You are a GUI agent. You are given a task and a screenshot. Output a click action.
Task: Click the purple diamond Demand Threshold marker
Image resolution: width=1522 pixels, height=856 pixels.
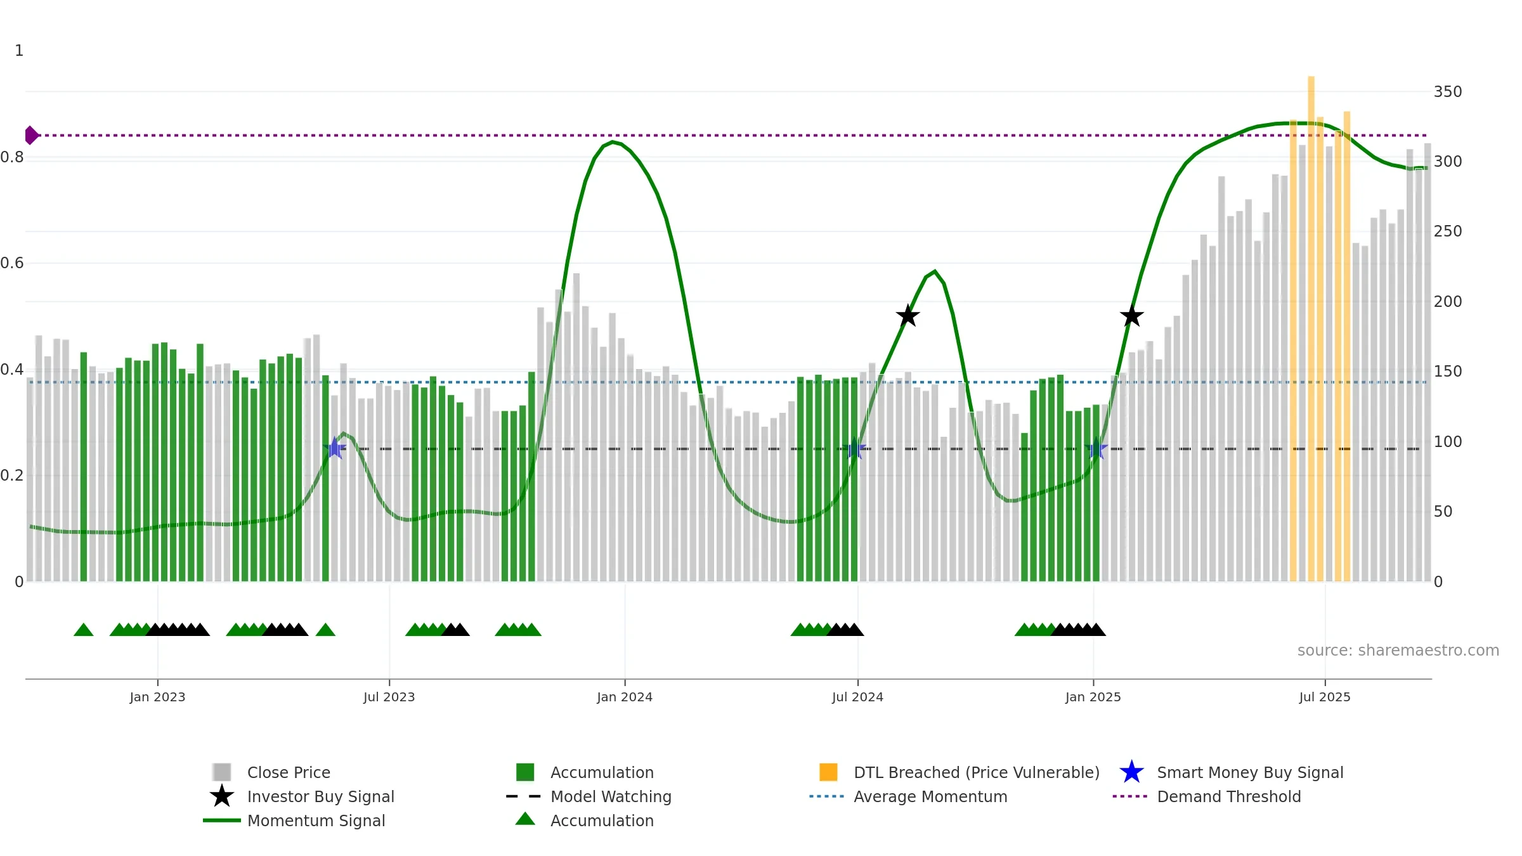31,135
